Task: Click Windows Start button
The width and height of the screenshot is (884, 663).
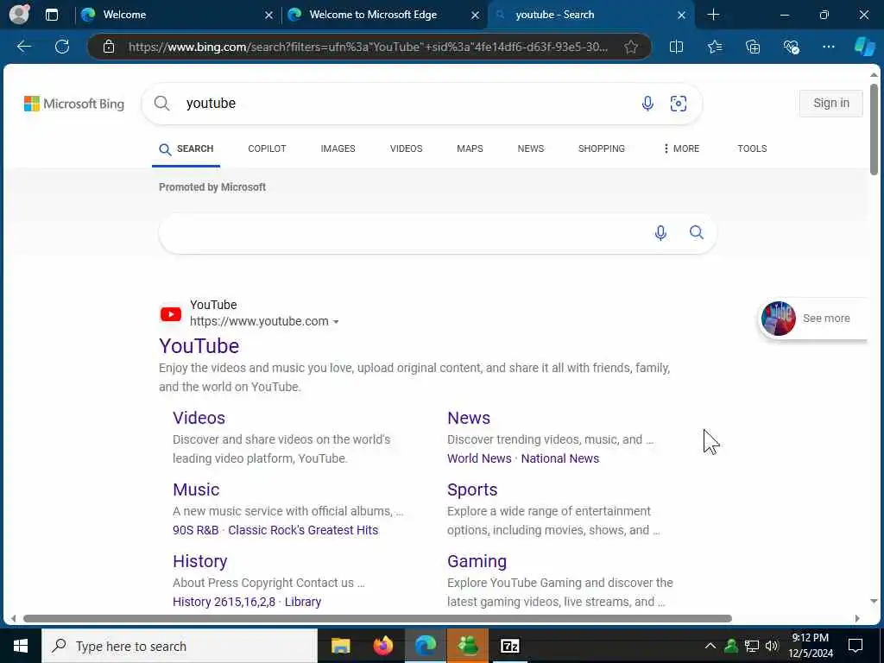Action: point(21,646)
